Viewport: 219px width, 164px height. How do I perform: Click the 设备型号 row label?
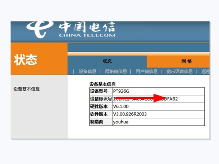point(99,91)
